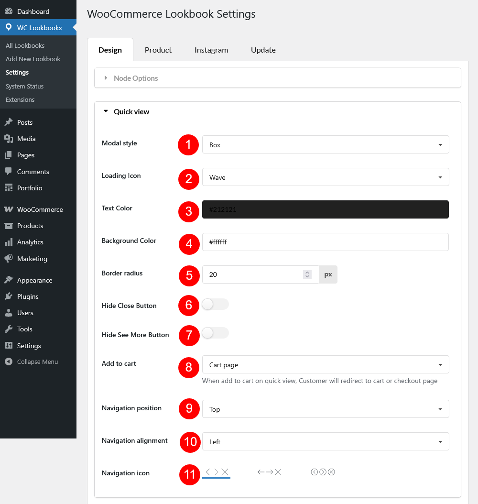This screenshot has height=504, width=478.
Task: Click the Analytics bar chart icon
Action: pyautogui.click(x=9, y=242)
